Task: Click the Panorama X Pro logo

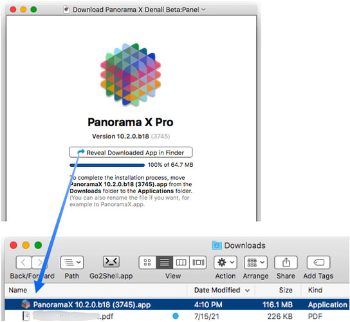Action: [131, 74]
